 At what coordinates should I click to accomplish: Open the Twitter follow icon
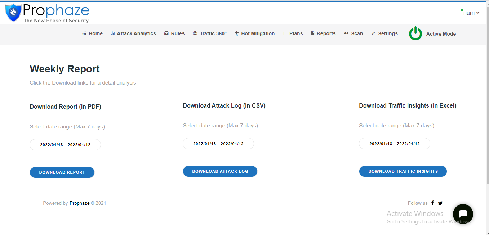[440, 203]
